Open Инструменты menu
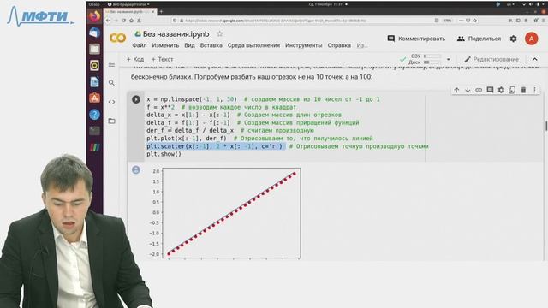Viewport: 548px width, 308px height. pyautogui.click(x=304, y=45)
